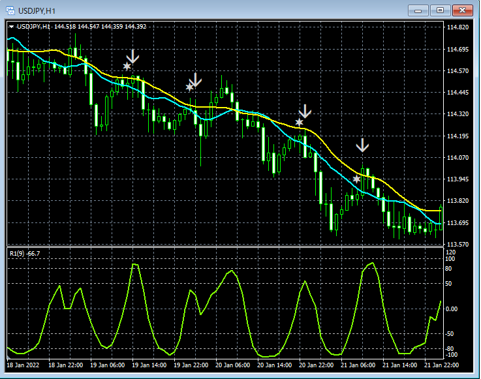Viewport: 481px width, 379px height.
Task: Click the 113.945 price level label
Action: [458, 179]
